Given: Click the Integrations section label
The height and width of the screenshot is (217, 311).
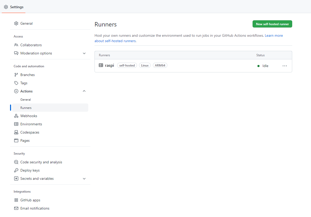Looking at the screenshot, I should (x=22, y=192).
